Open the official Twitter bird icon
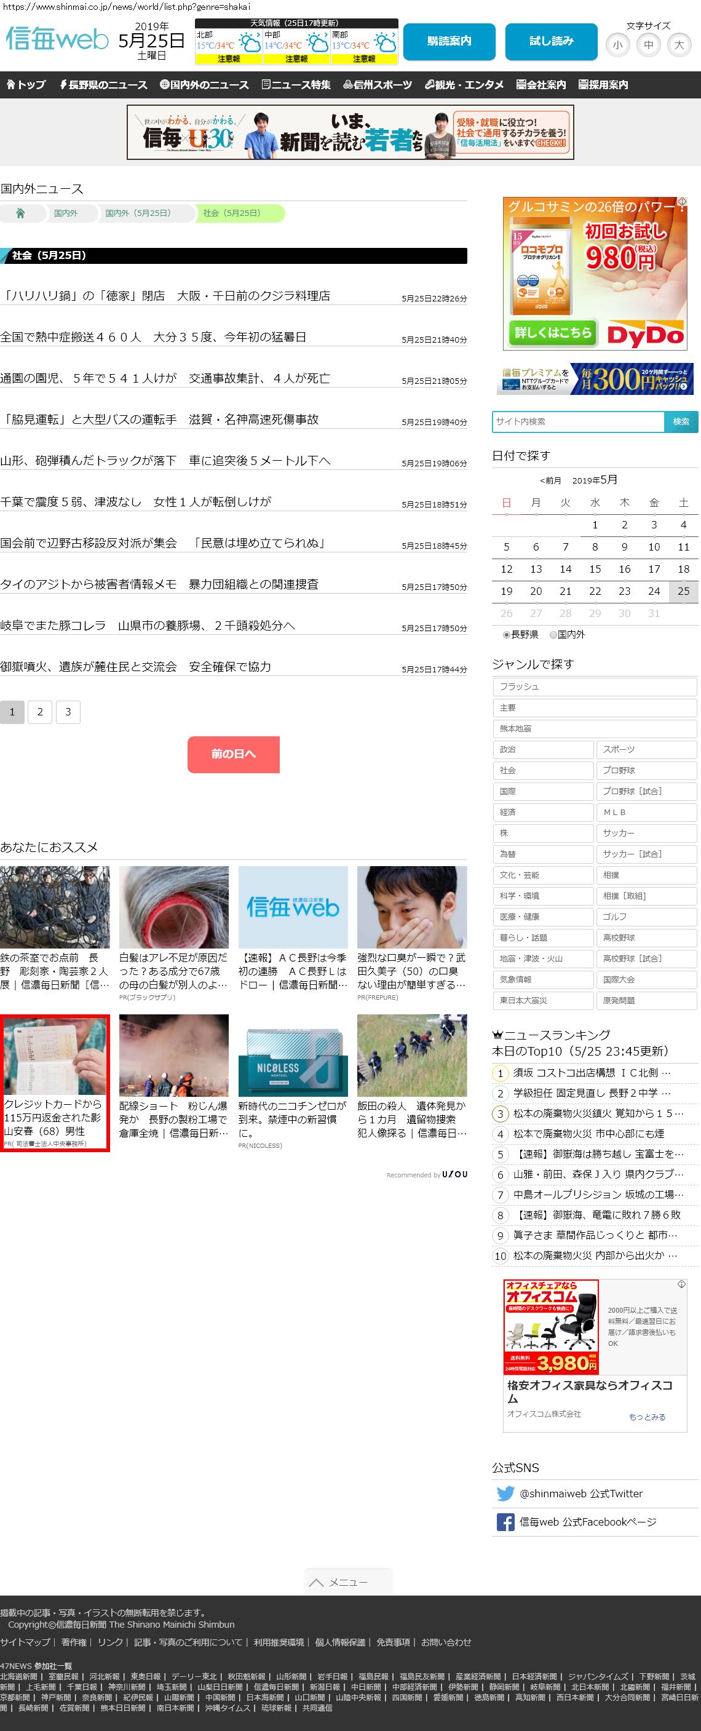The width and height of the screenshot is (701, 1731). (x=505, y=1493)
